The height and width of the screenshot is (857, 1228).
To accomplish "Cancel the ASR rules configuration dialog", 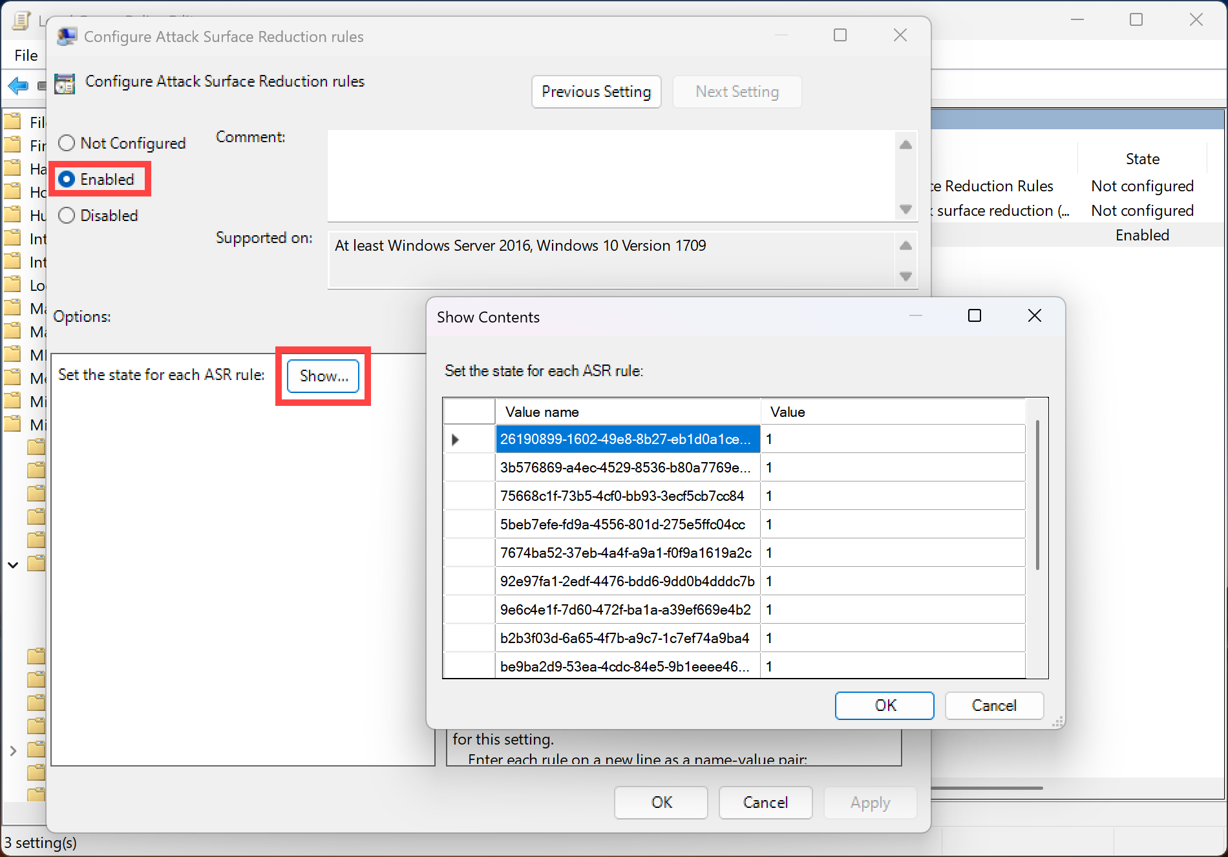I will (765, 802).
